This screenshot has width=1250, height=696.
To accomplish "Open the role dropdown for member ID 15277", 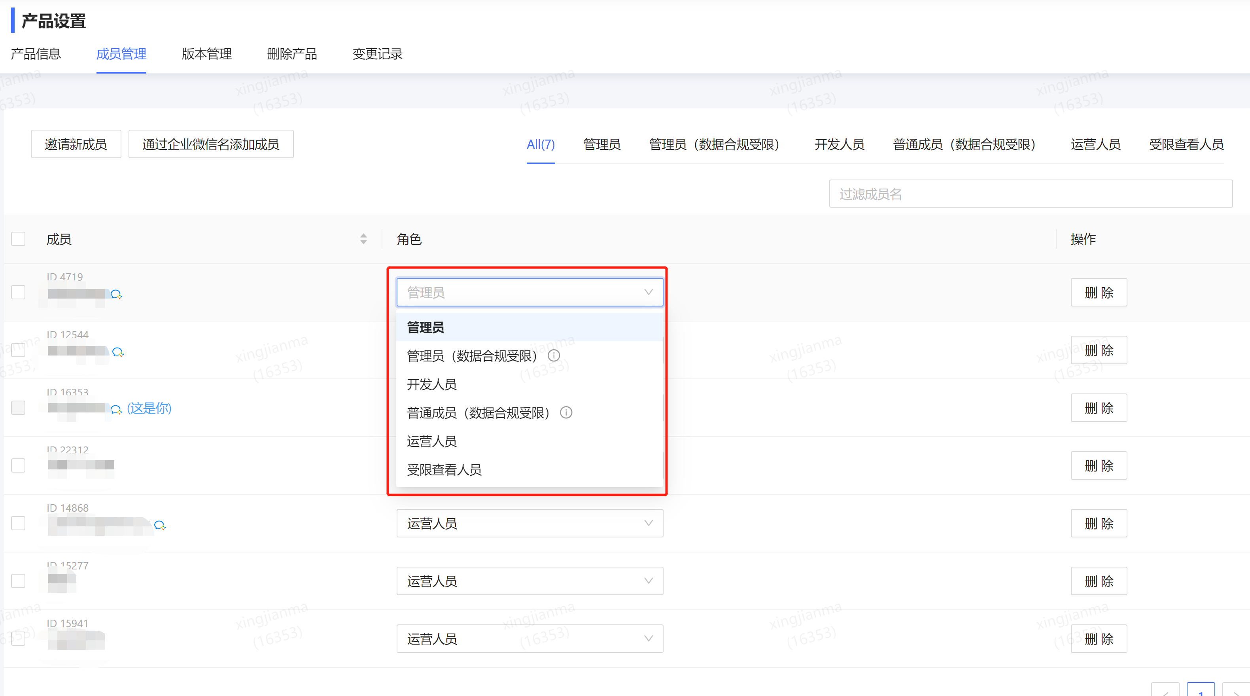I will coord(530,581).
